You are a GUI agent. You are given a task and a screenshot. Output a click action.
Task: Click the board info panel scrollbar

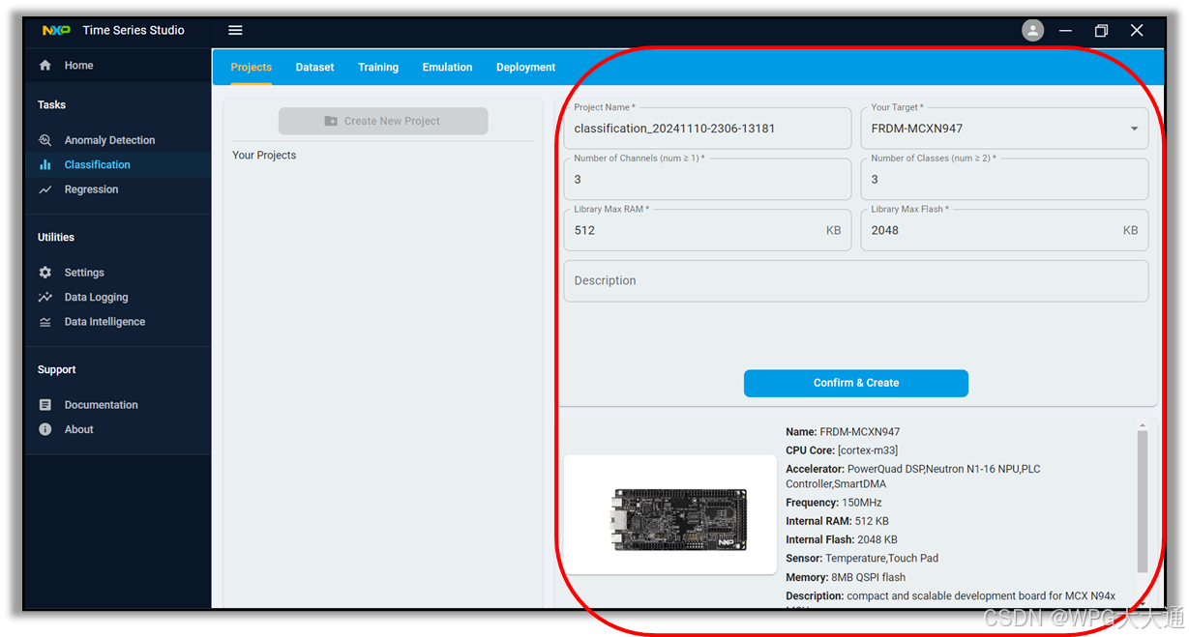pyautogui.click(x=1142, y=503)
